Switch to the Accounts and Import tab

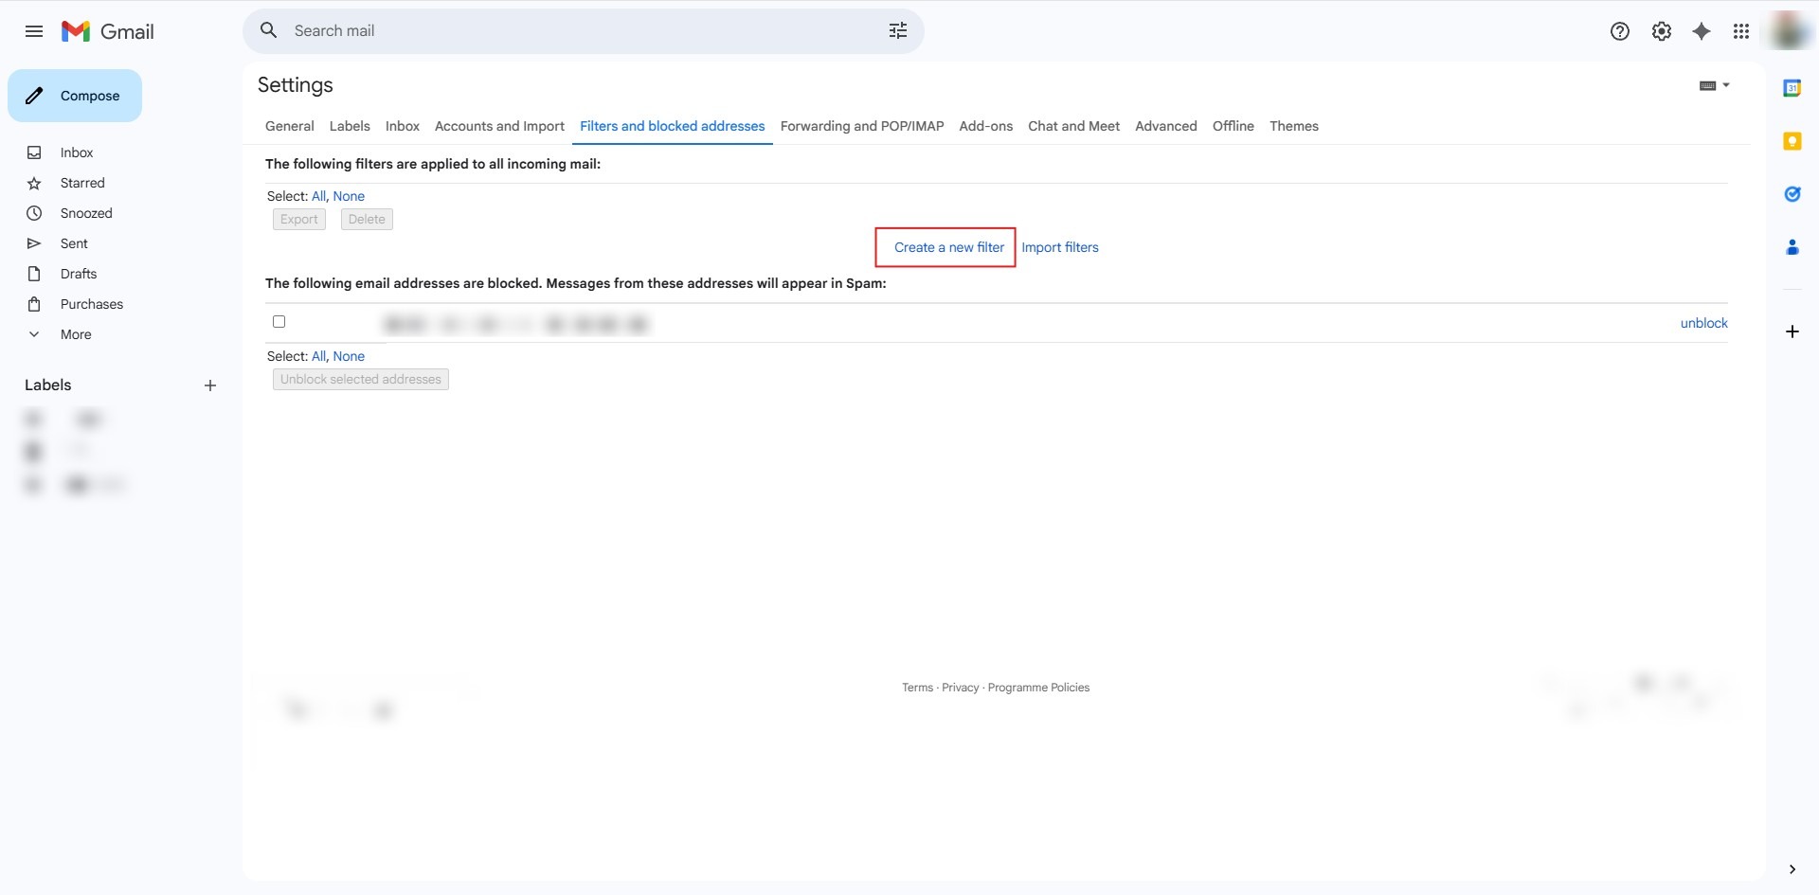pyautogui.click(x=499, y=126)
